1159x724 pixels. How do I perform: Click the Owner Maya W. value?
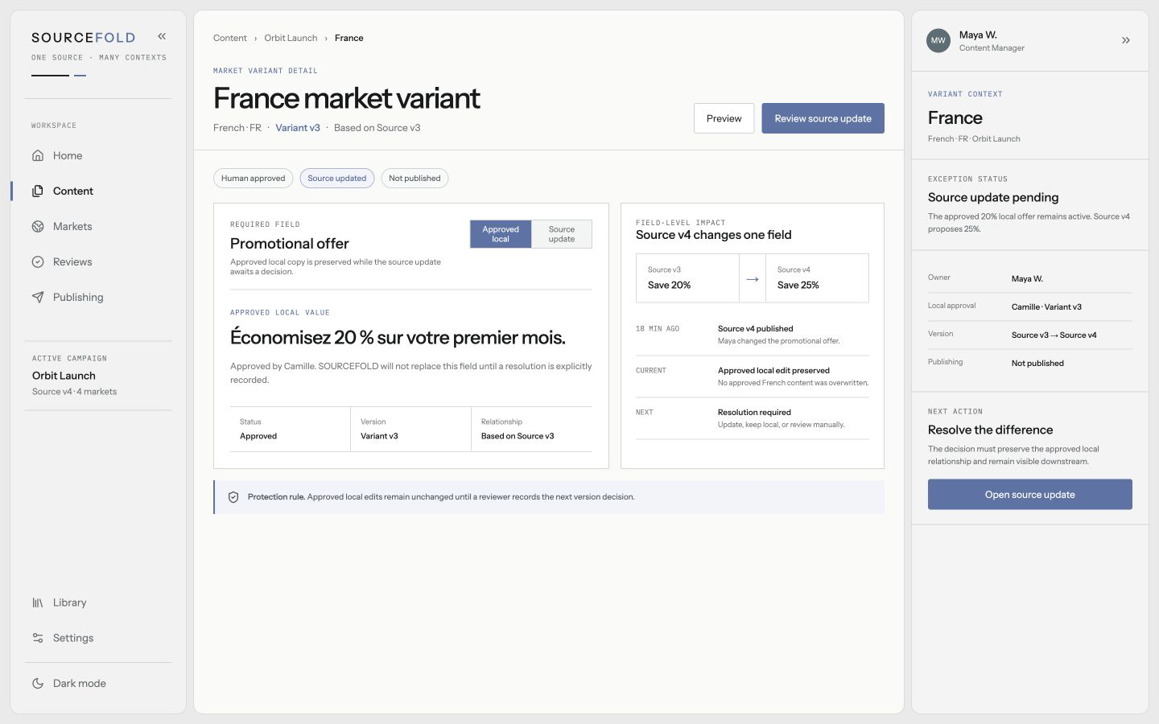(1027, 279)
